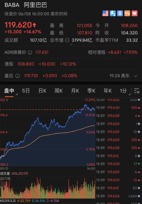Tap the 122.5 price axis label

coord(4,100)
